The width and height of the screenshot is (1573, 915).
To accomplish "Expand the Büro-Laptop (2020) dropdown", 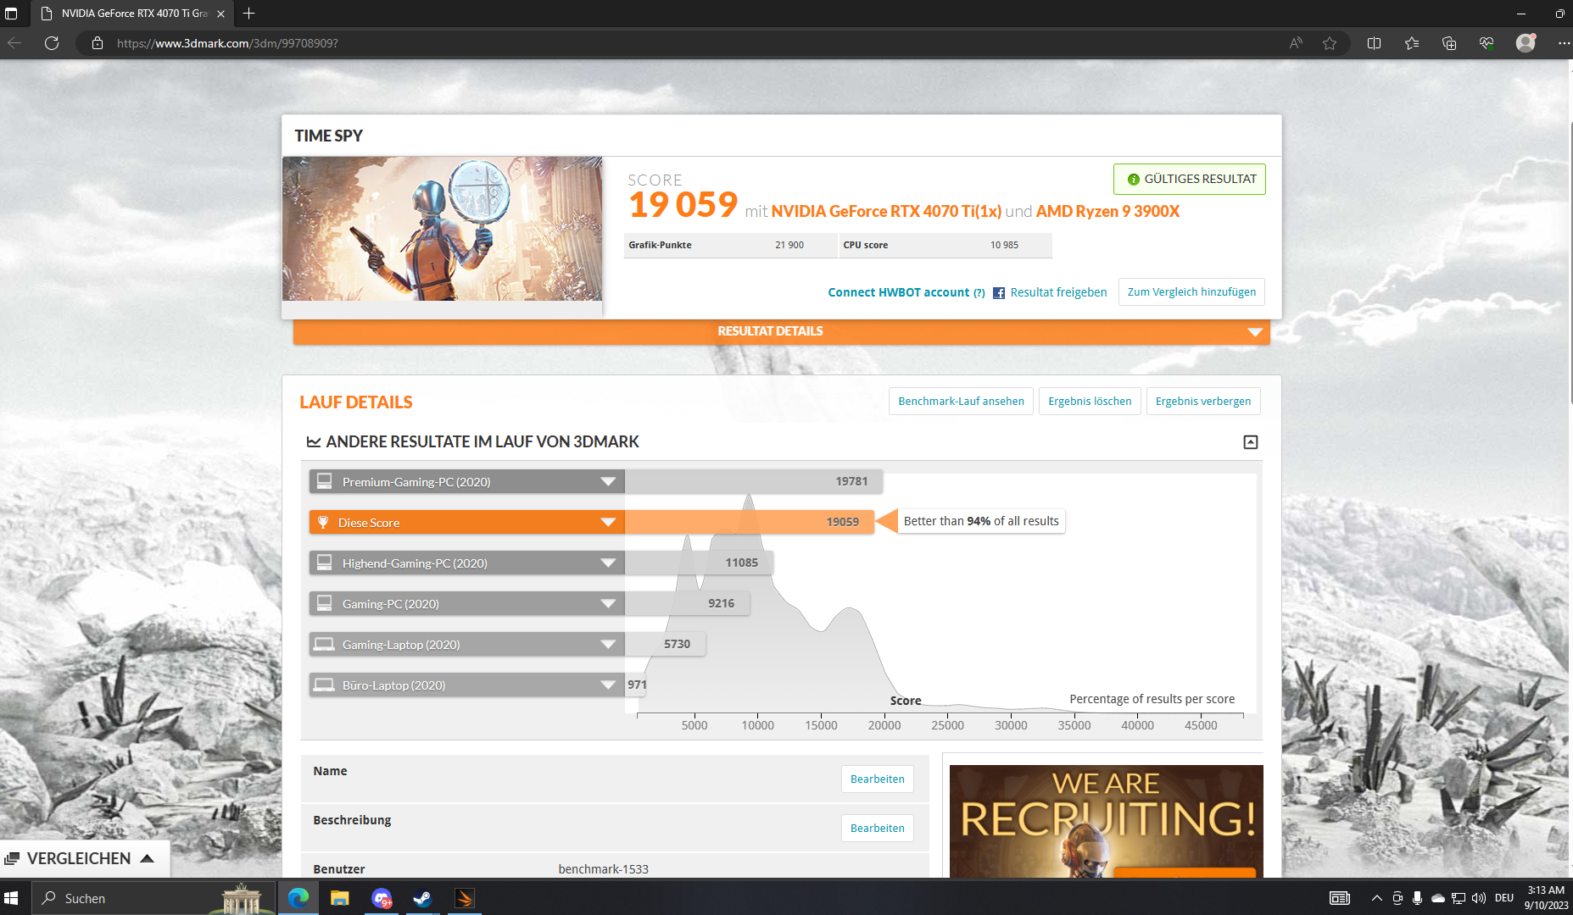I will [x=608, y=685].
